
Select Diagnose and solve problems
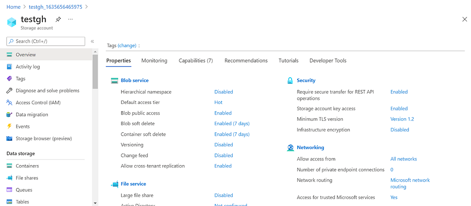pyautogui.click(x=47, y=91)
